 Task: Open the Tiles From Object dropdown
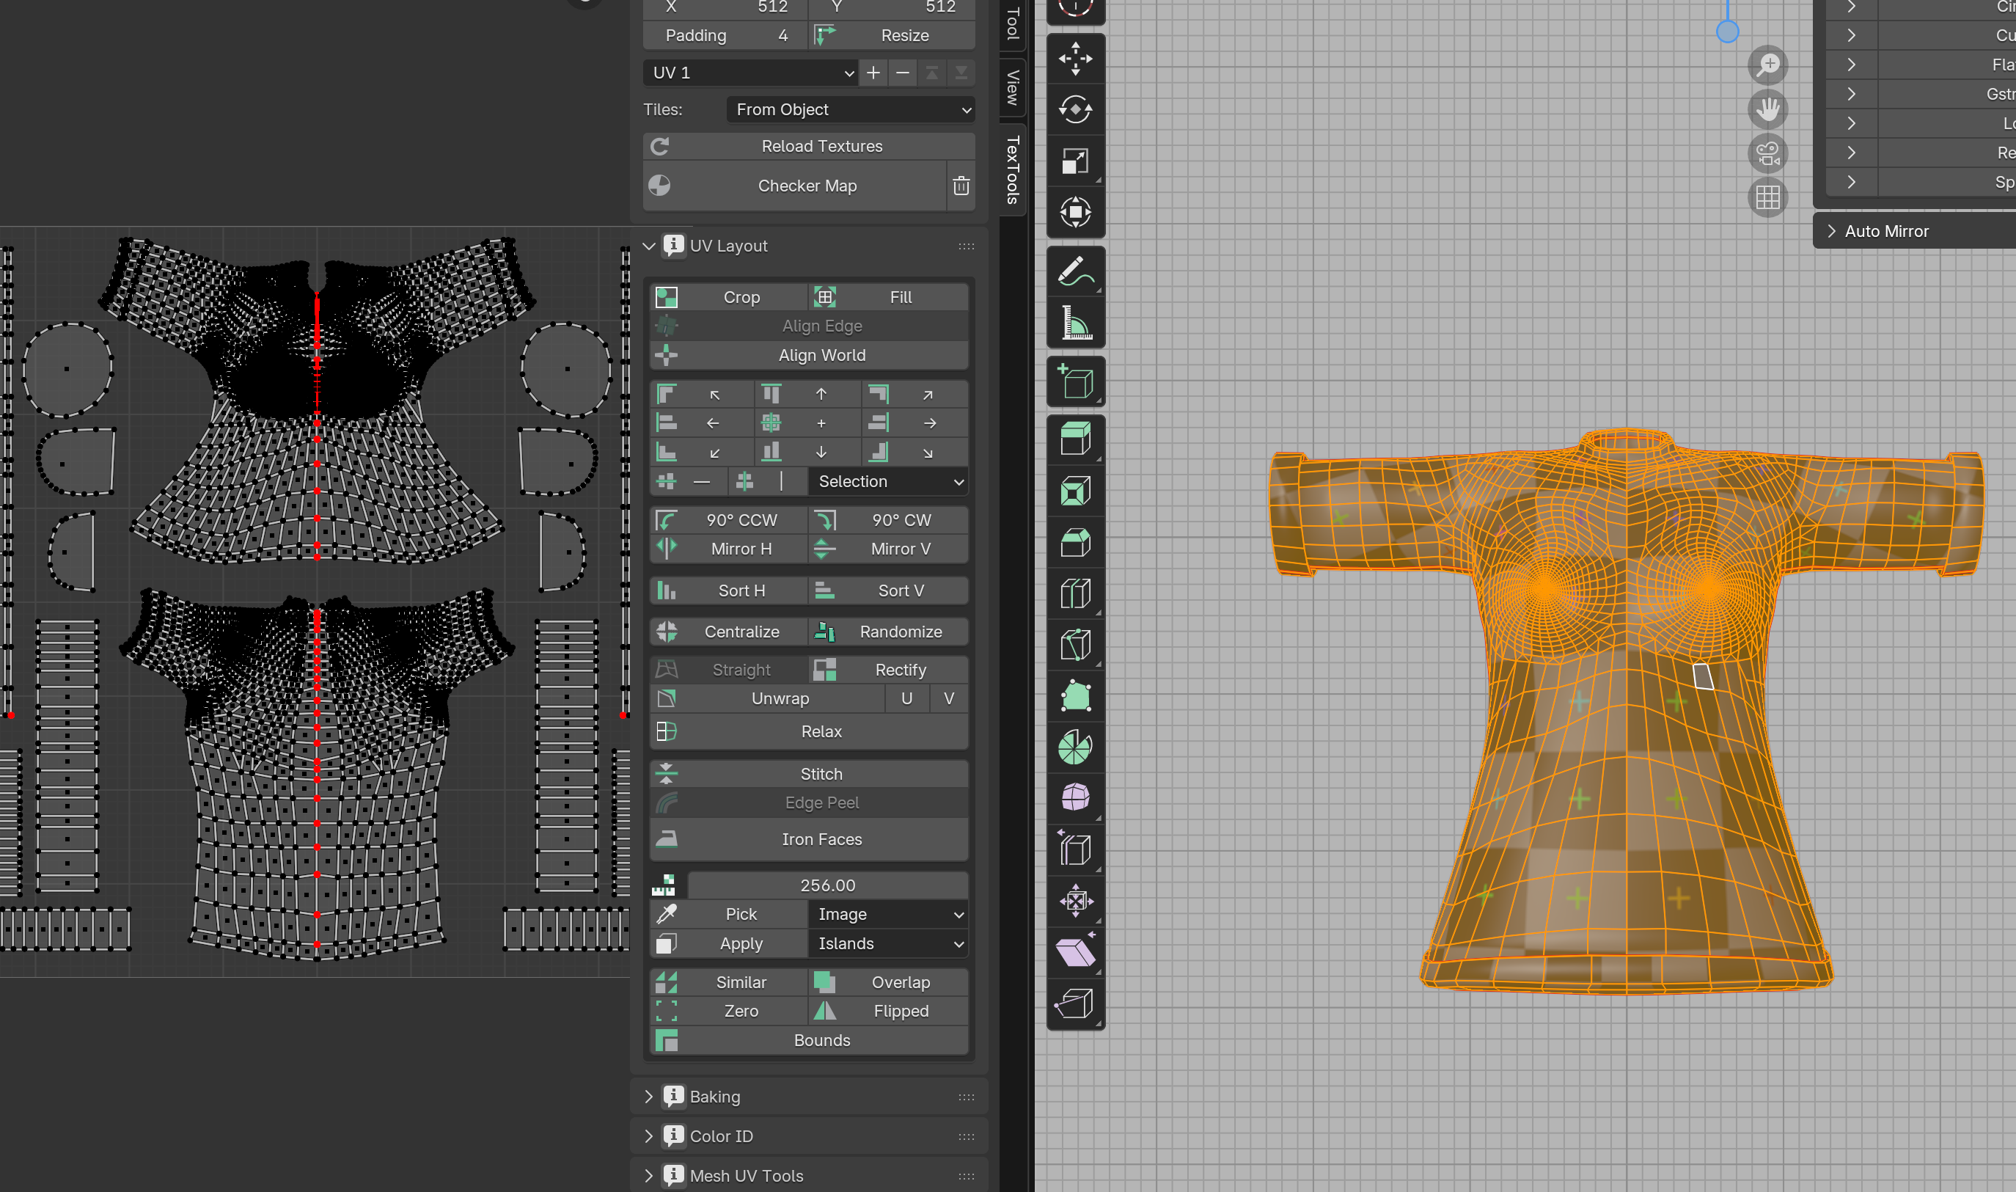[x=849, y=109]
